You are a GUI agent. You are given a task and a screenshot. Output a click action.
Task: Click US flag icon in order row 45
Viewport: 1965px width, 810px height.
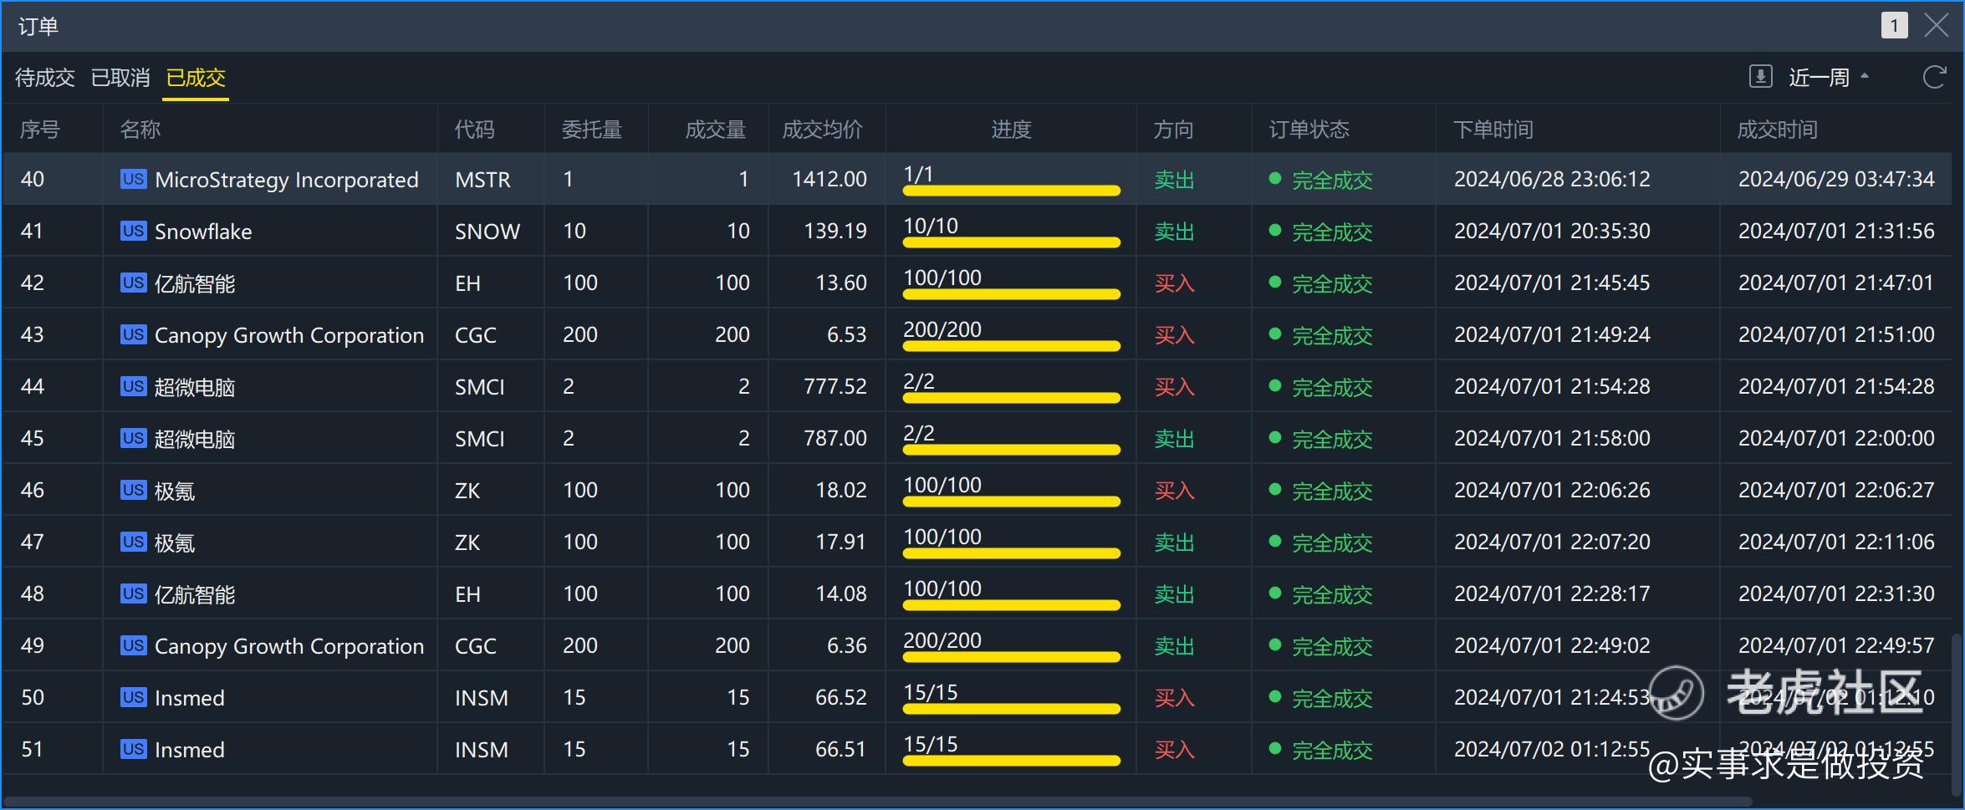tap(133, 438)
